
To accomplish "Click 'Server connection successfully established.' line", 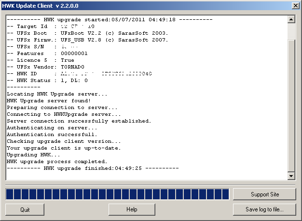I will tap(79, 121).
